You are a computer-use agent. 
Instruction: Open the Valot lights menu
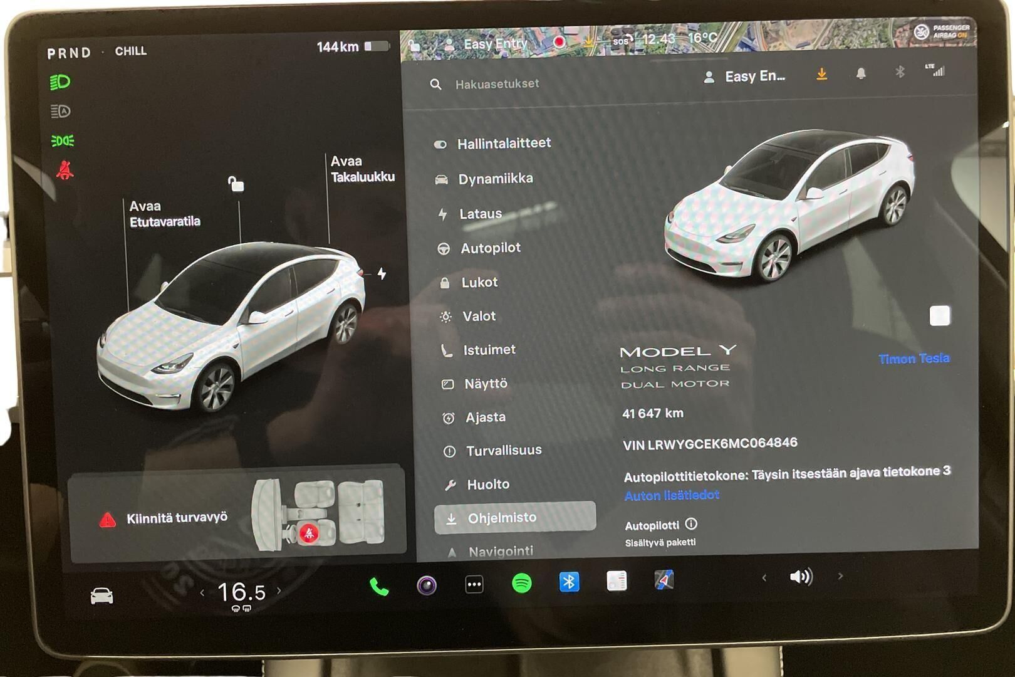coord(468,317)
